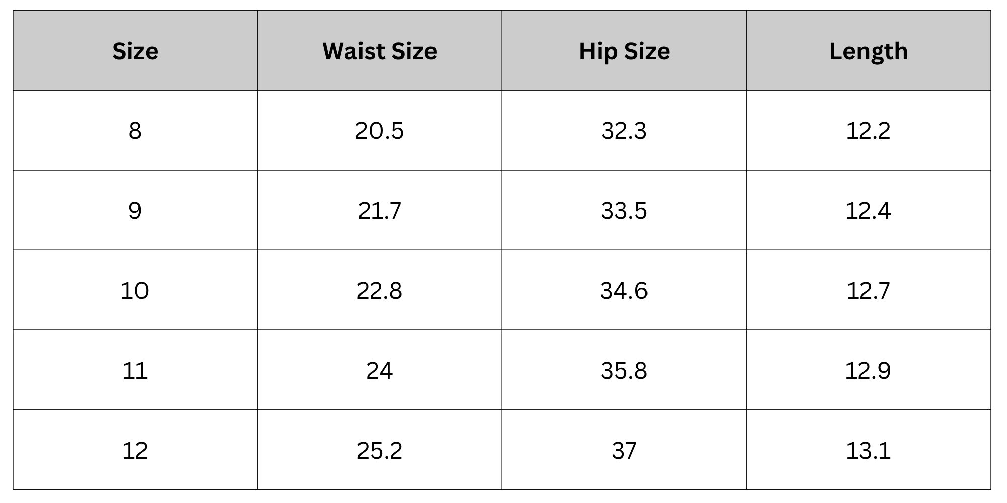
Task: Click the size 10 cell
Action: point(135,290)
